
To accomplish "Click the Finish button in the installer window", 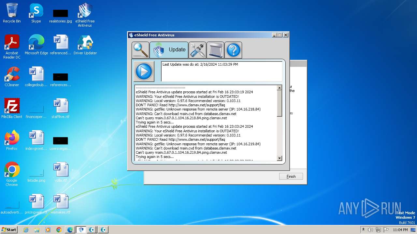I will point(291,176).
